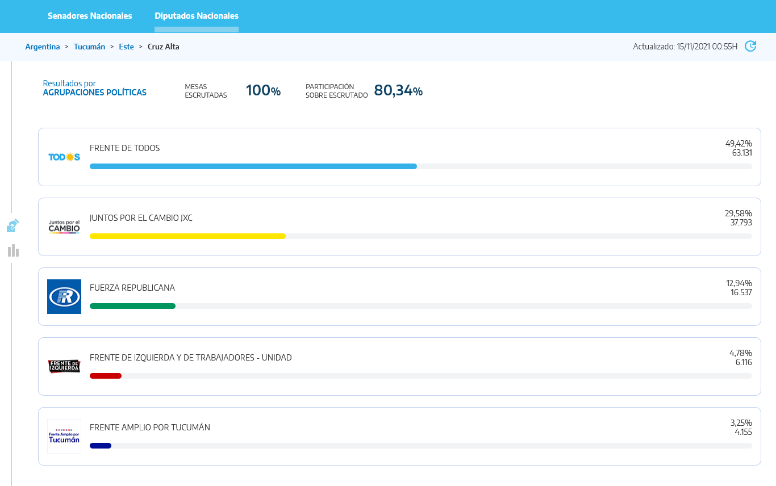The height and width of the screenshot is (486, 776).
Task: Click the 63.131 vote count
Action: pos(742,153)
